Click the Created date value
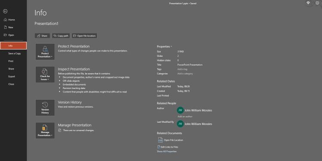Screen dimensions: 322x161 [x=184, y=91]
